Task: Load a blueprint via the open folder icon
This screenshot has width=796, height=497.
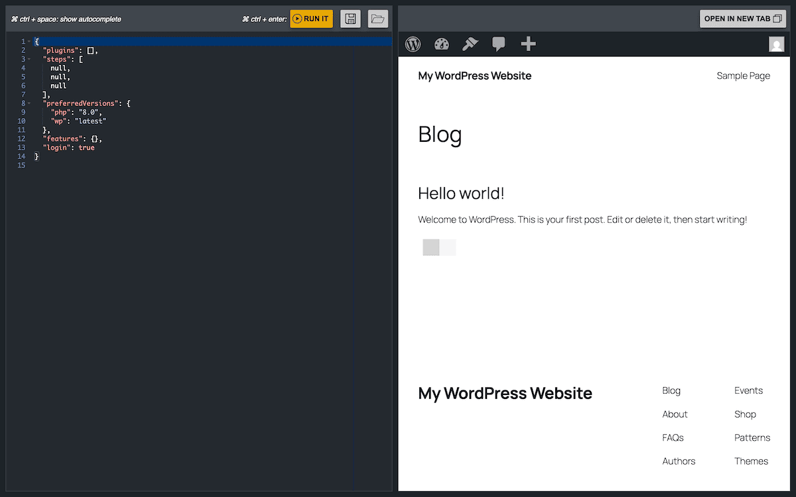Action: 377,19
